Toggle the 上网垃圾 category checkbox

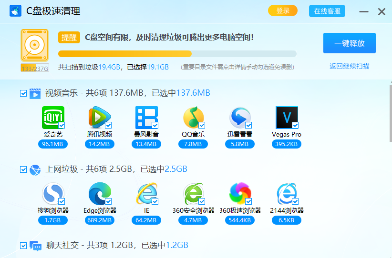[23, 169]
